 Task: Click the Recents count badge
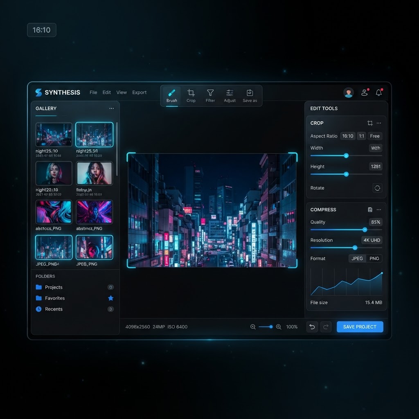110,309
